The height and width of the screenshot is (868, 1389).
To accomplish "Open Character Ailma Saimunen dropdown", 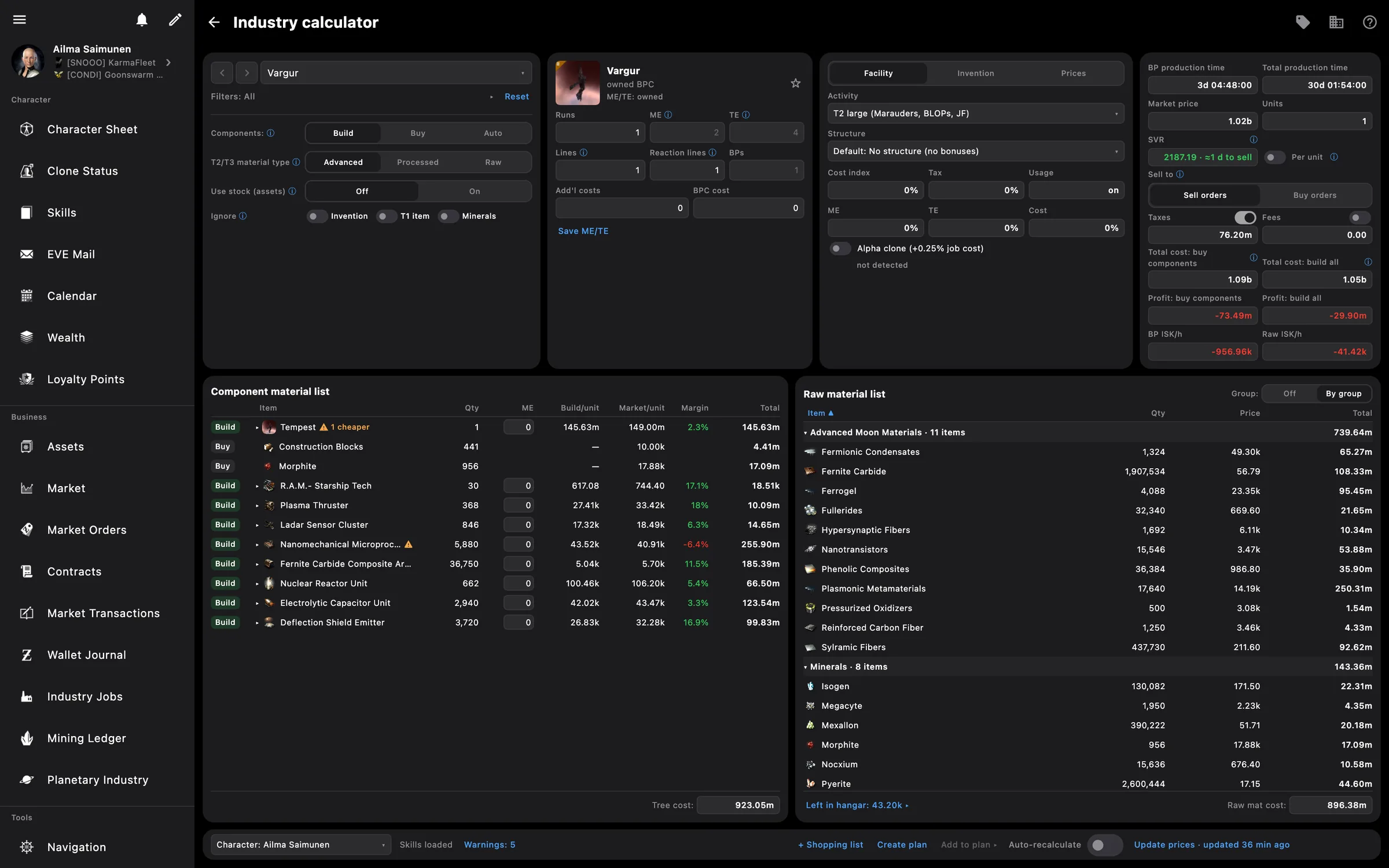I will point(301,845).
